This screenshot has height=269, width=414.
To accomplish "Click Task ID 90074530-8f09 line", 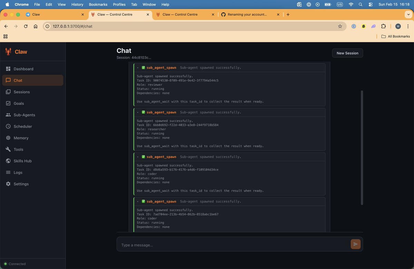I will click(178, 80).
